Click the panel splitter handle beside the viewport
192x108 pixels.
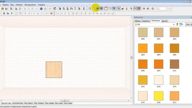click(131, 57)
